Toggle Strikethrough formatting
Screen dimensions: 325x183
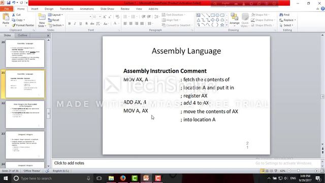(92, 24)
